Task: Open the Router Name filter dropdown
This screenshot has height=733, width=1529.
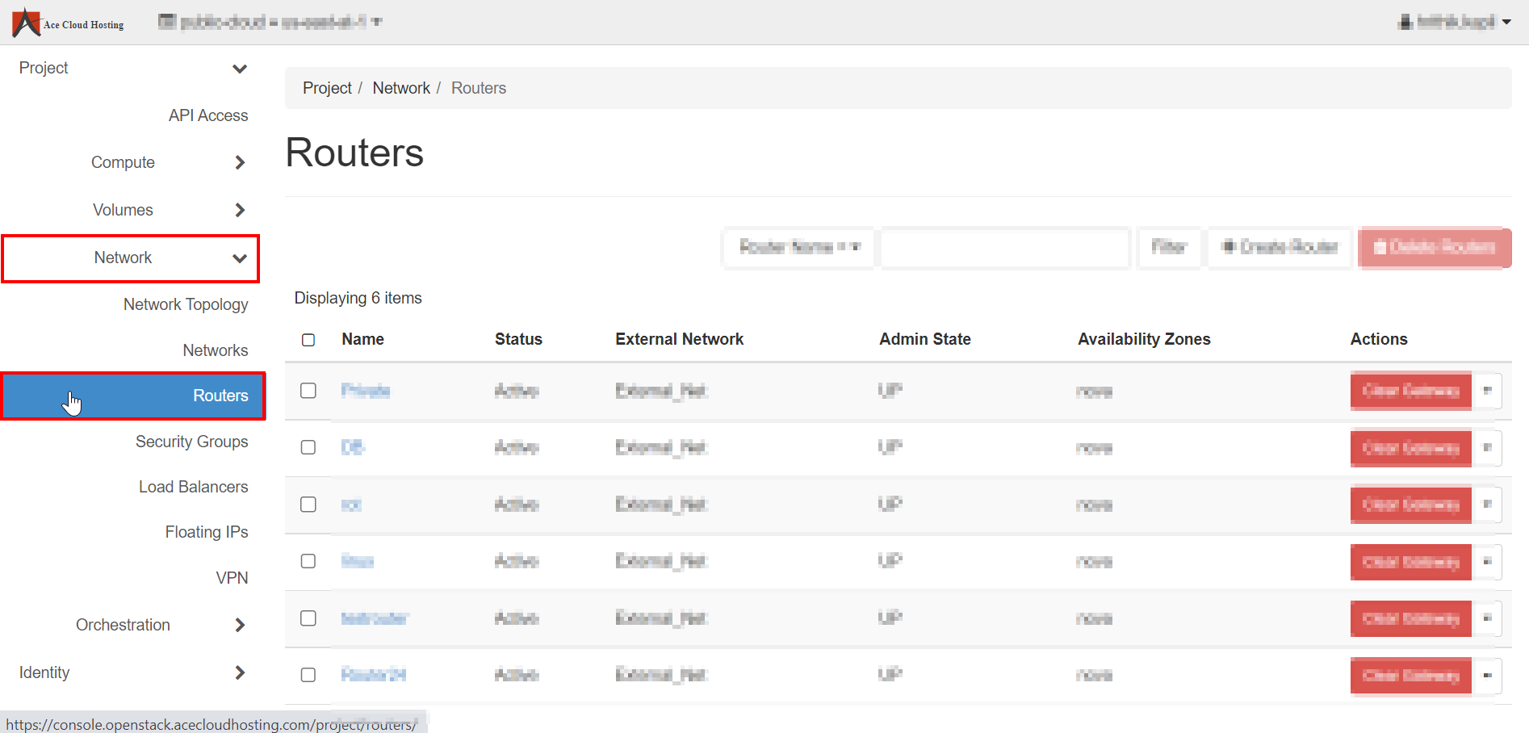Action: 798,247
